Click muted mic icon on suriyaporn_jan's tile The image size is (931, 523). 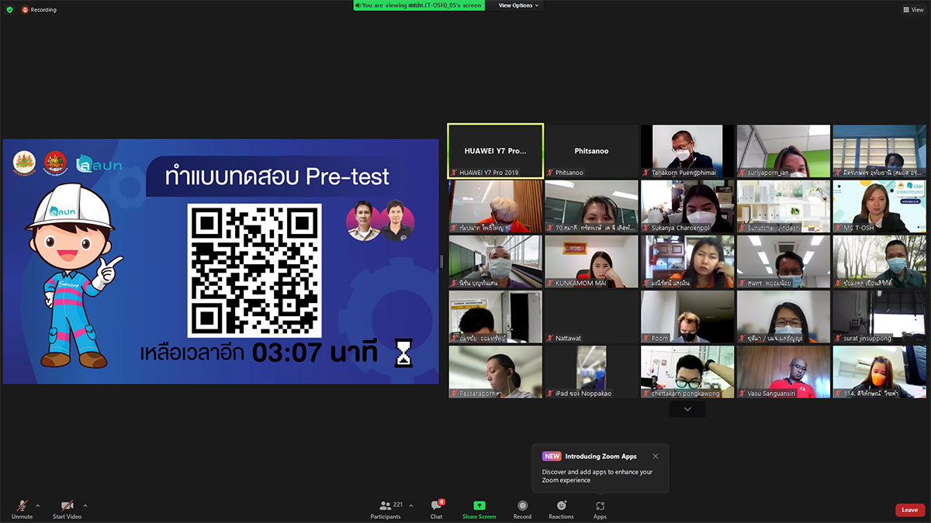(742, 173)
